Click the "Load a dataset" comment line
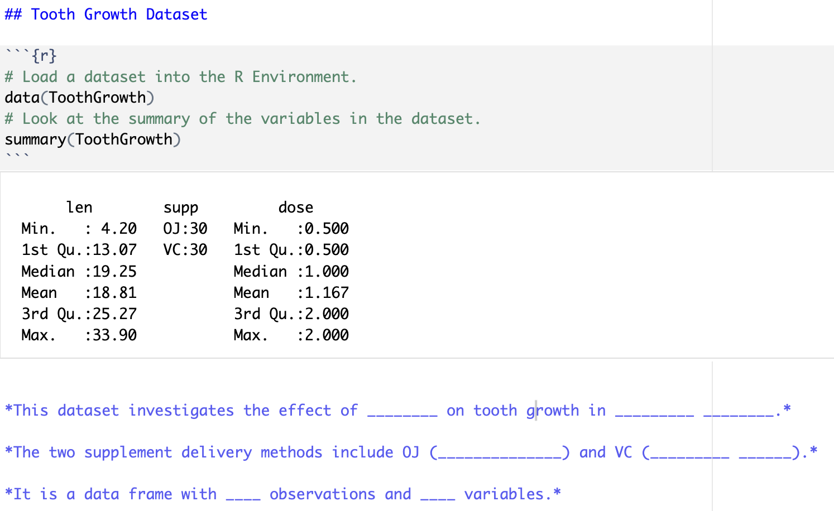 [180, 76]
